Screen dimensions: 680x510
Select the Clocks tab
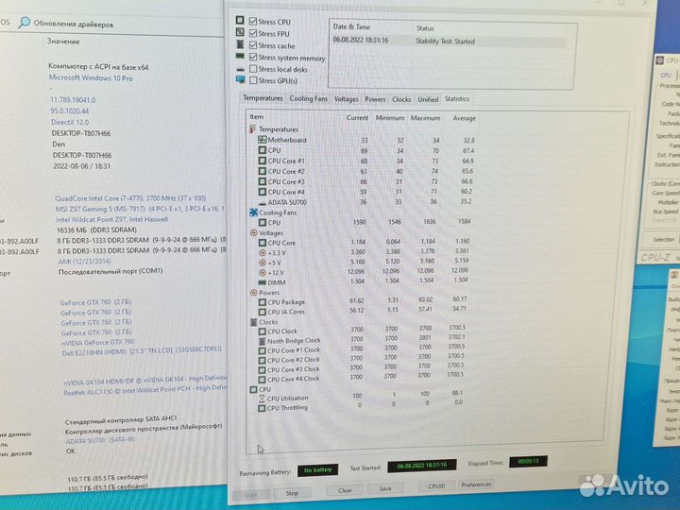(x=401, y=99)
